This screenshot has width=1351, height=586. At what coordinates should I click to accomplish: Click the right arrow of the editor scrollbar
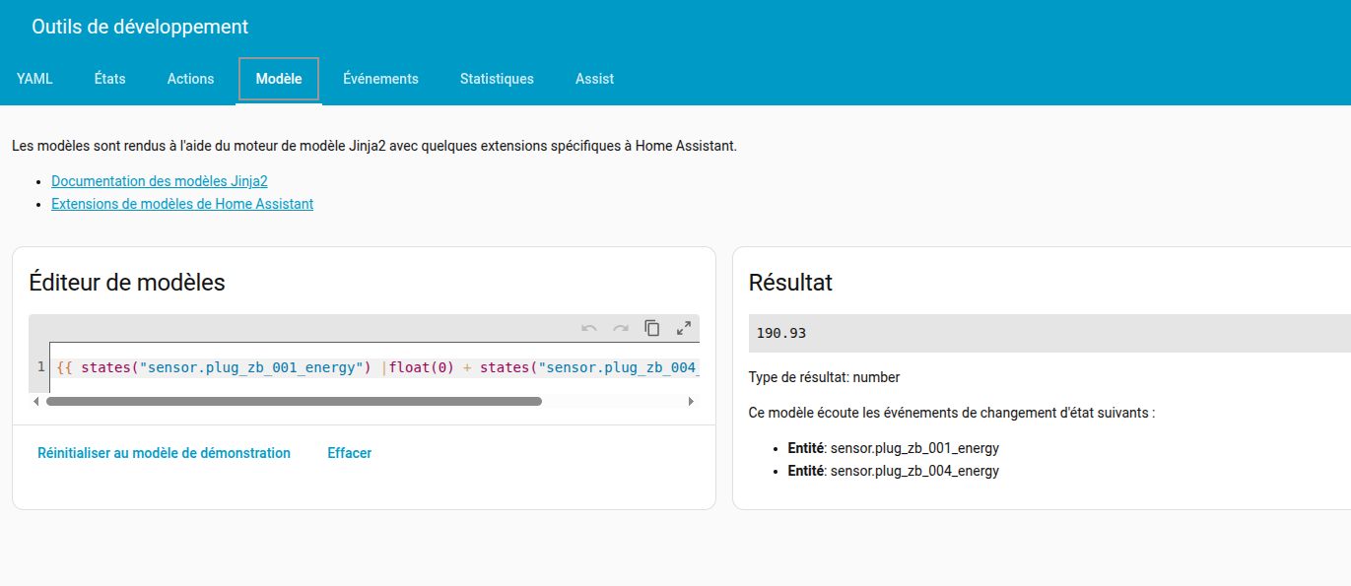pos(691,402)
